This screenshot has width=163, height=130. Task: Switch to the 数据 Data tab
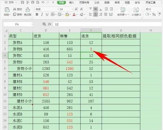point(107,2)
